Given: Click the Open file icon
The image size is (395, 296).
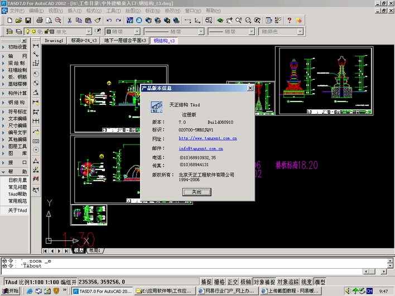Looking at the screenshot, I should click(x=18, y=21).
